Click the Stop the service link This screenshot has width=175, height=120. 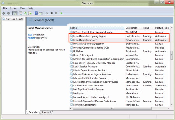point(30,35)
